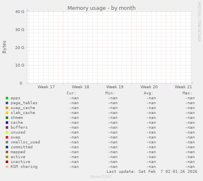The image size is (203, 181).
Task: Click the yellow slab_cache legend swatch
Action: coord(7,113)
